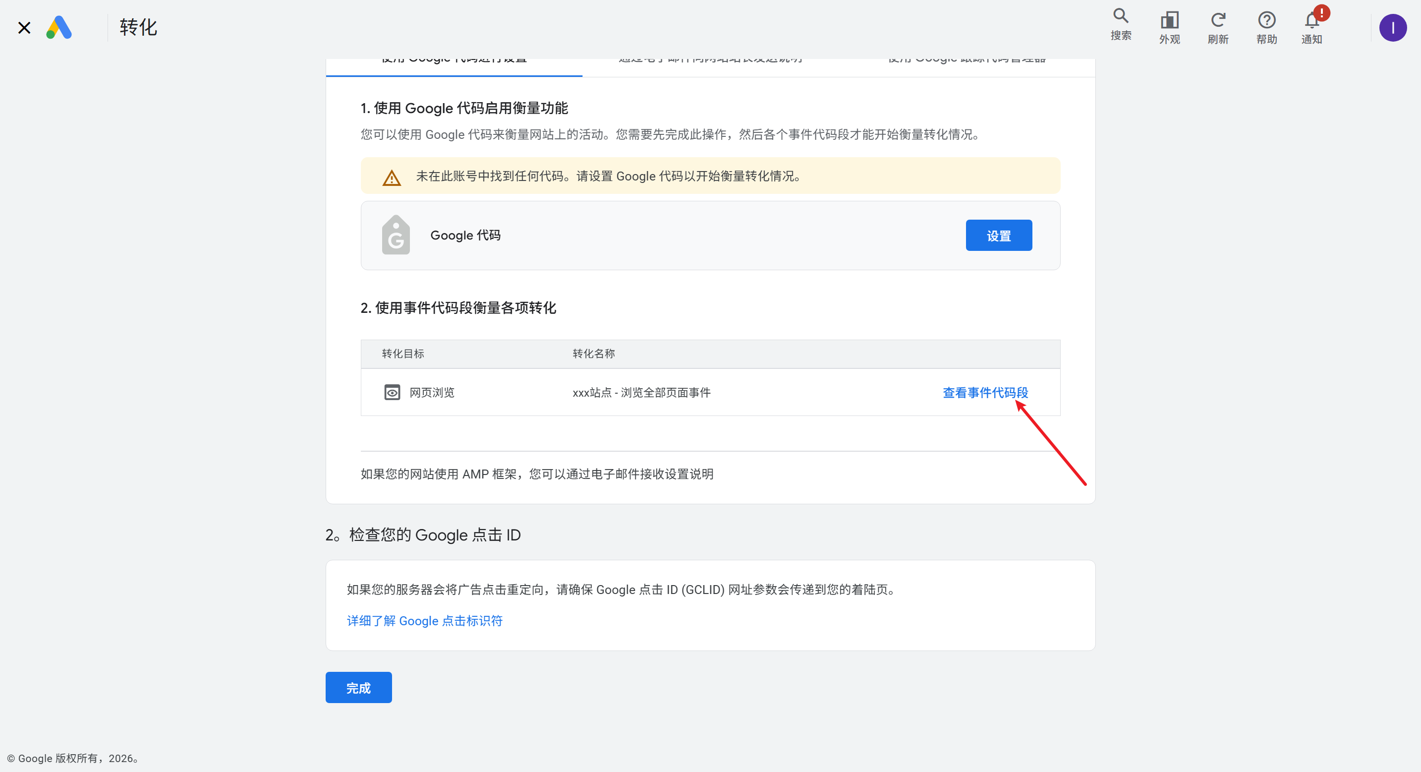Screen dimensions: 1421x772
Task: Click the 转化目标 column header
Action: pos(402,354)
